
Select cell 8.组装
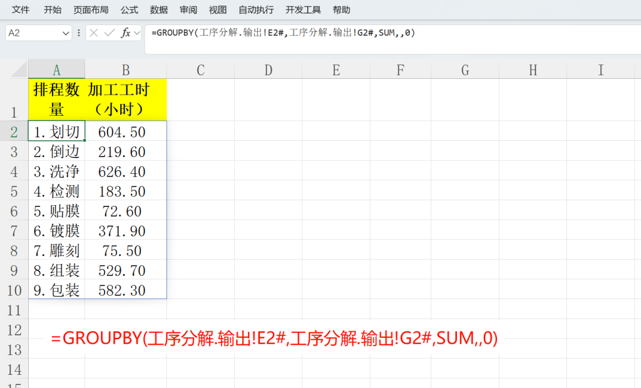pos(56,270)
